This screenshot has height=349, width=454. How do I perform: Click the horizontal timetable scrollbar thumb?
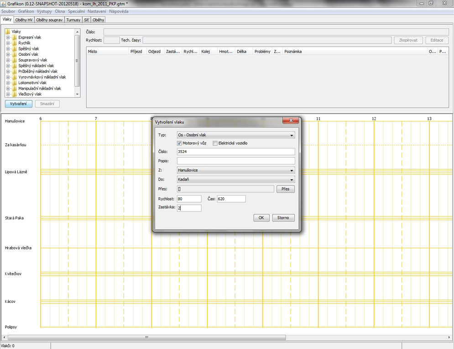point(146,338)
